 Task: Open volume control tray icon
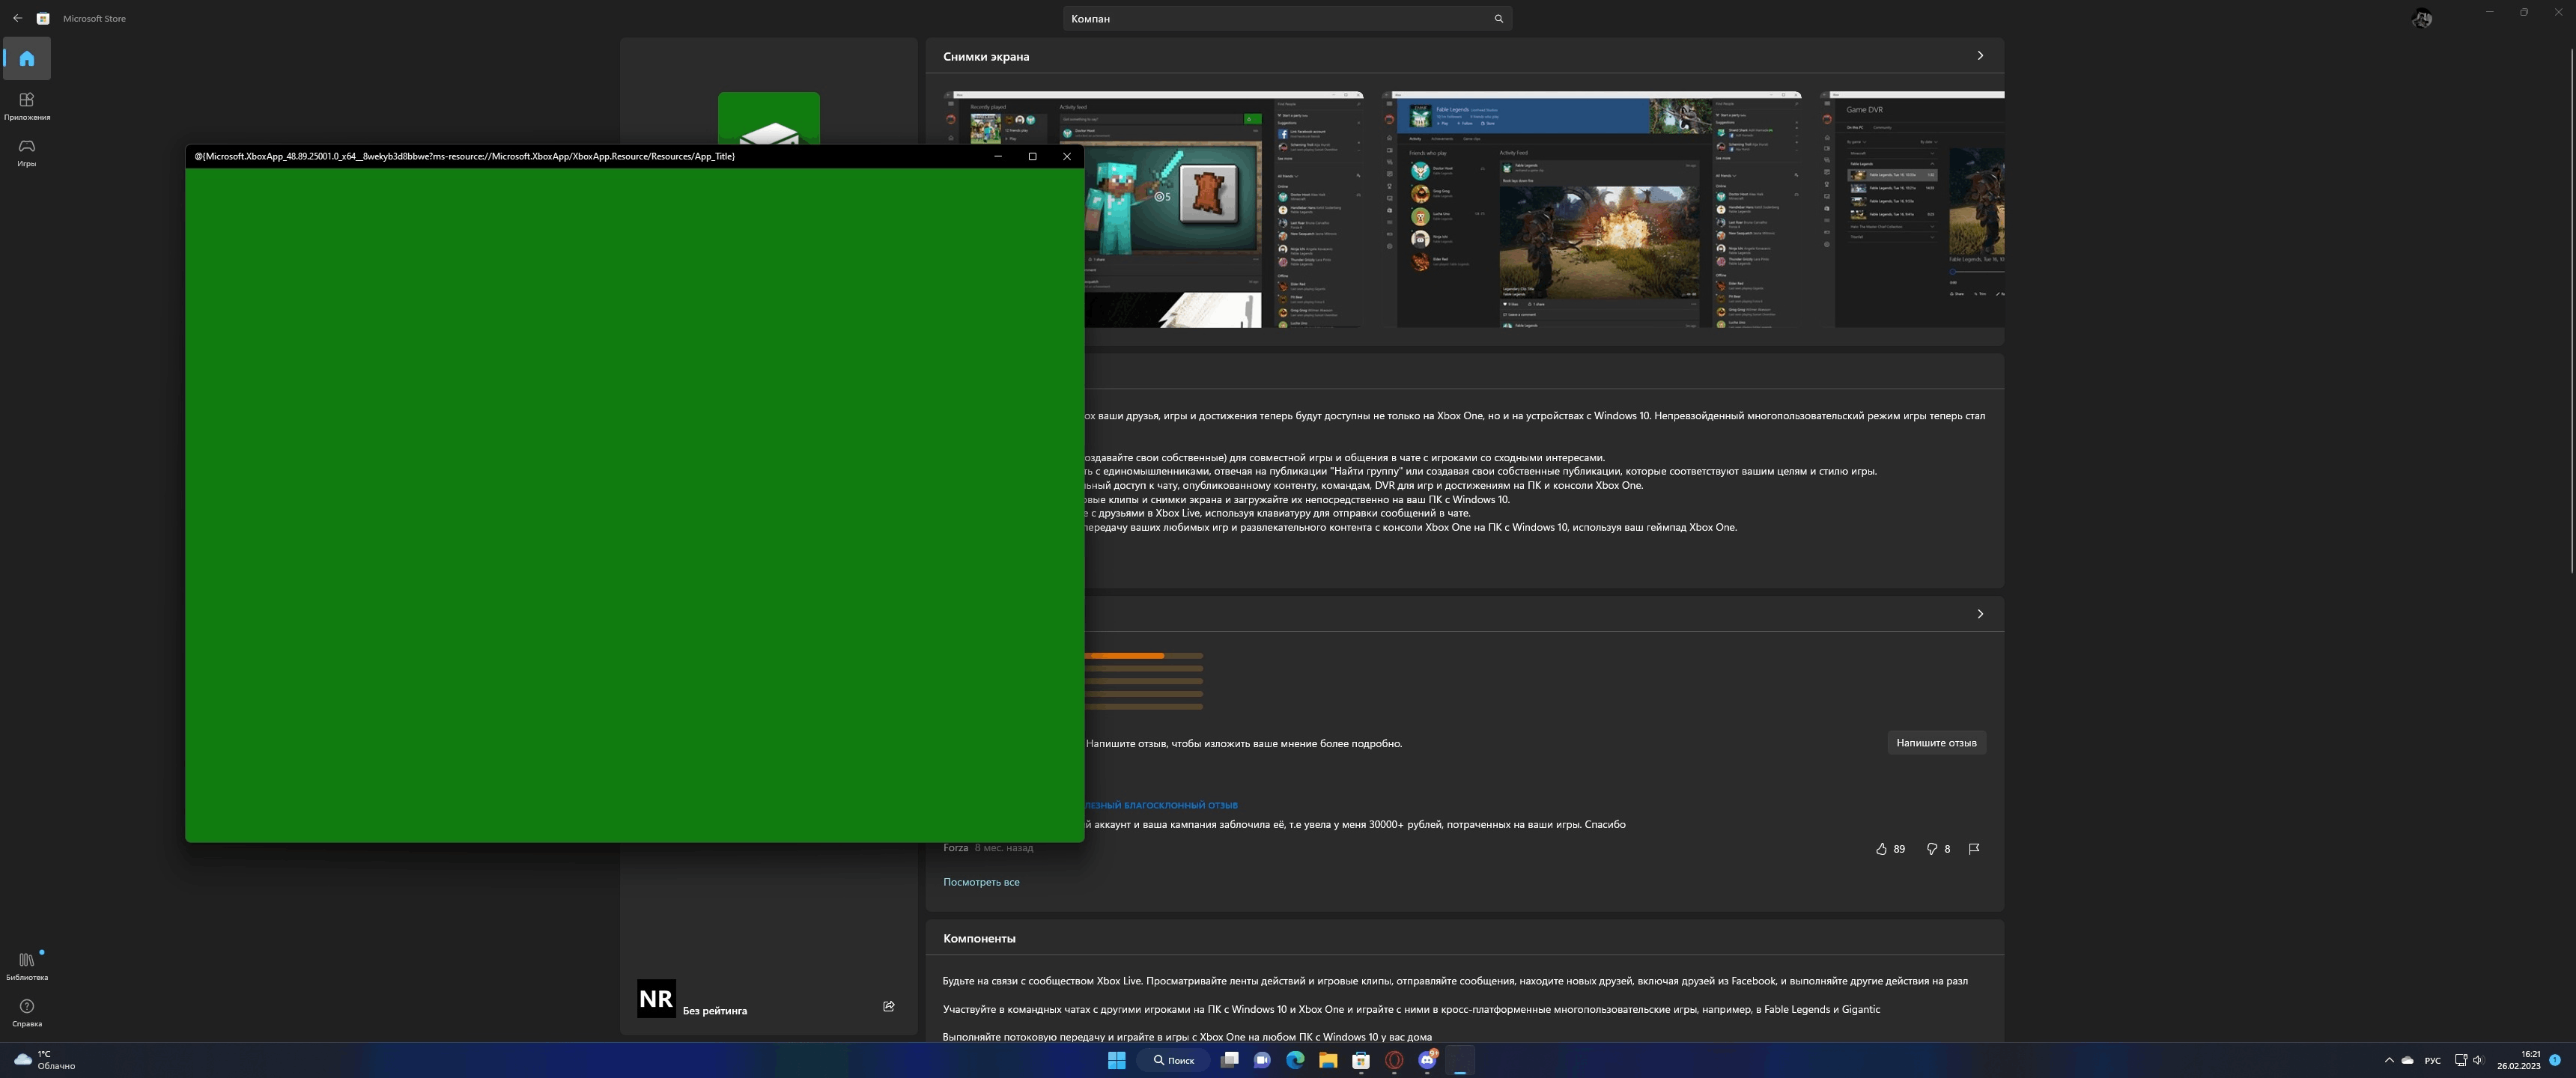pyautogui.click(x=2478, y=1060)
